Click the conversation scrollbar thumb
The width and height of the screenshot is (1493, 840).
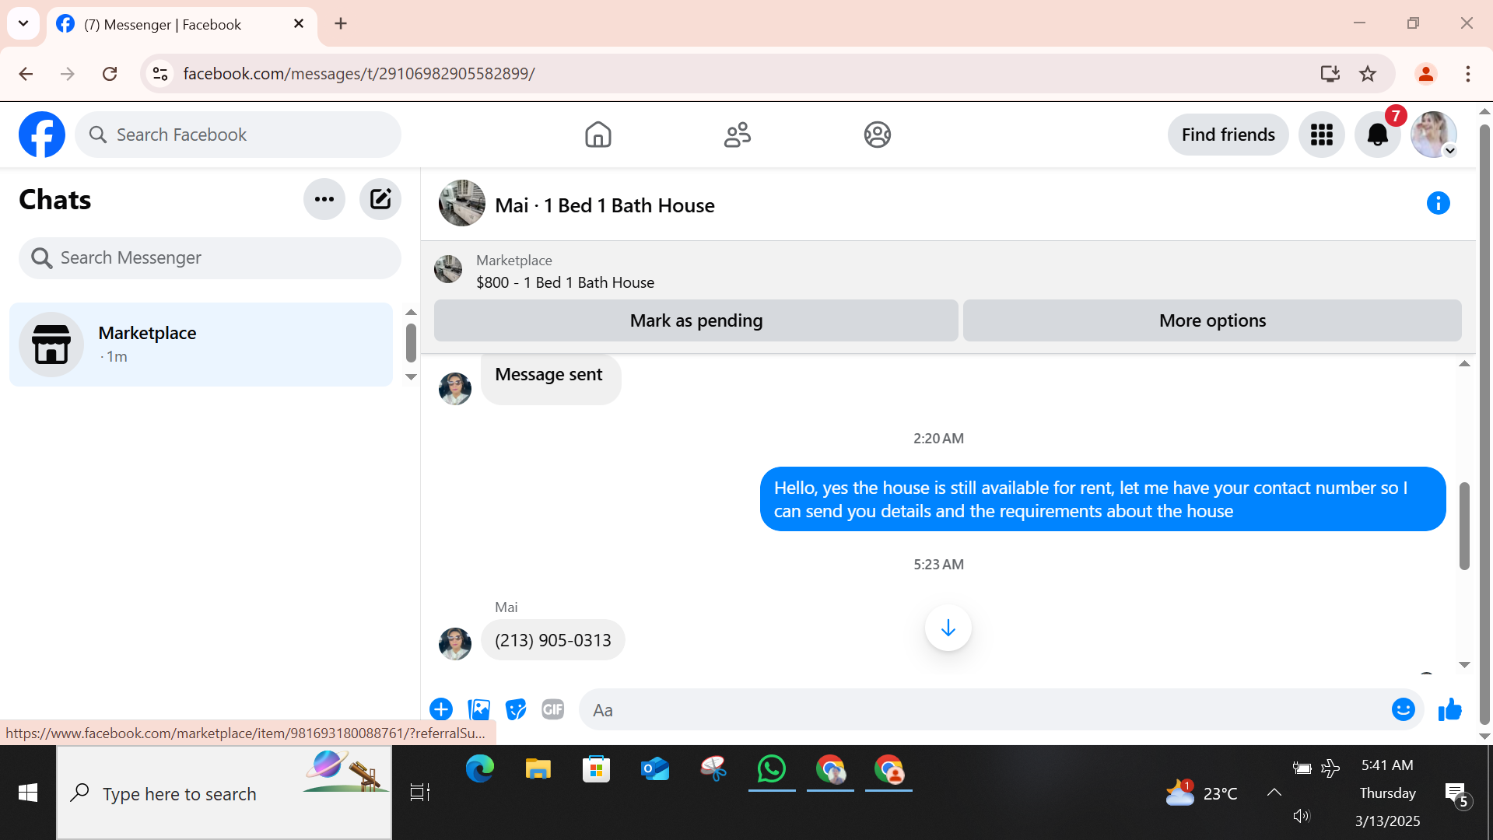1463,526
